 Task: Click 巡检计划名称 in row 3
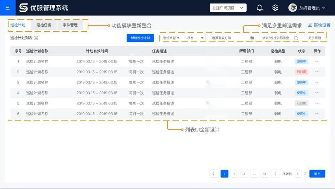[x=37, y=82]
